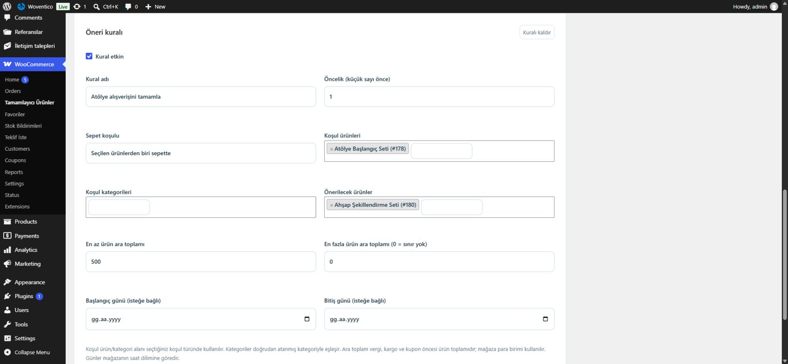The width and height of the screenshot is (788, 364).
Task: Click the Payments dollar icon
Action: click(x=7, y=236)
